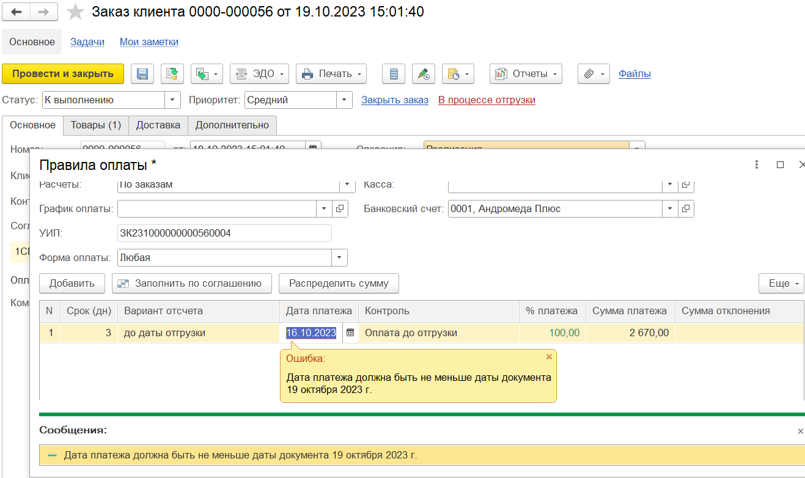Click the forward navigation arrow
Viewport: 805px width, 478px height.
coord(44,12)
